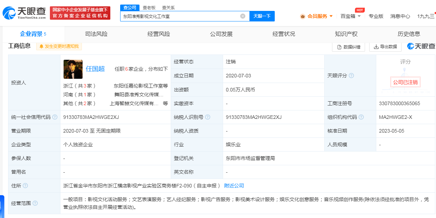Select the 经营风险 tab

pos(159,34)
